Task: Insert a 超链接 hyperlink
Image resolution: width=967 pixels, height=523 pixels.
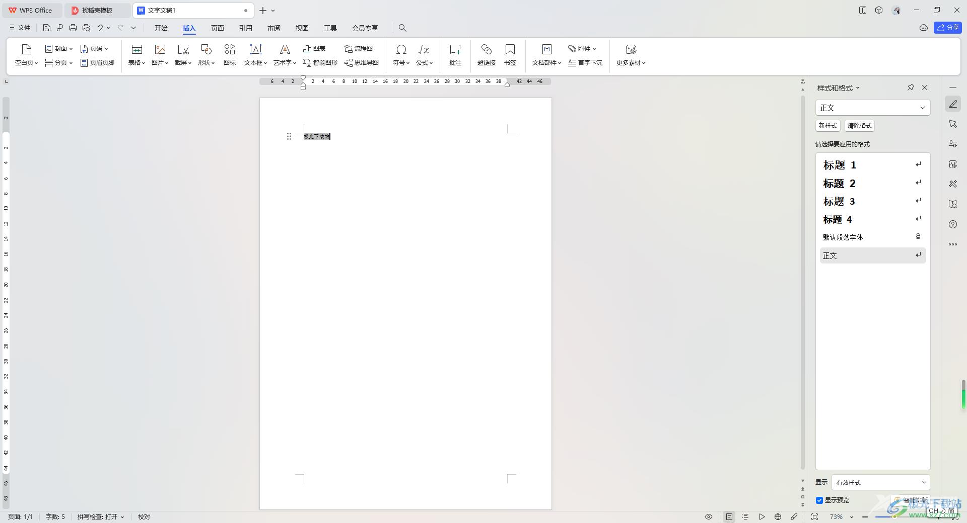Action: (x=487, y=55)
